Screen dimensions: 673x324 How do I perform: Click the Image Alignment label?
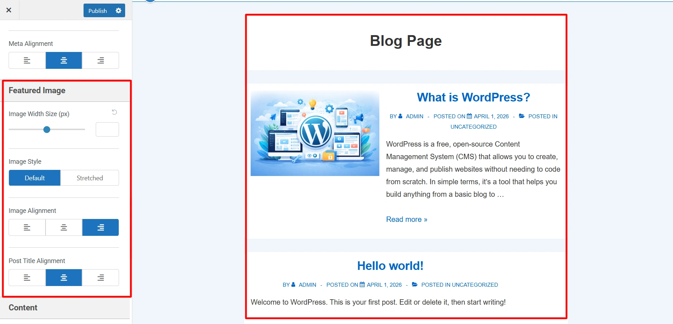tap(32, 211)
